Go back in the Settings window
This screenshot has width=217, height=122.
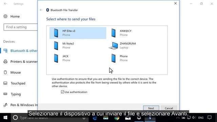click(x=5, y=4)
